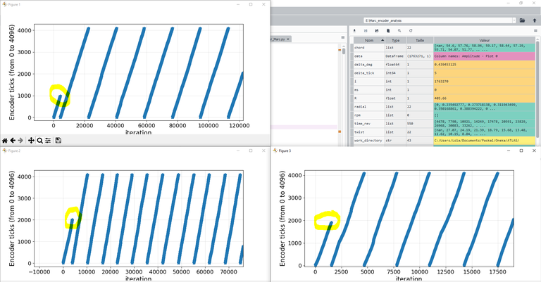Toggle the Zoom-to-rectangle tool in Figure 1

pos(39,141)
